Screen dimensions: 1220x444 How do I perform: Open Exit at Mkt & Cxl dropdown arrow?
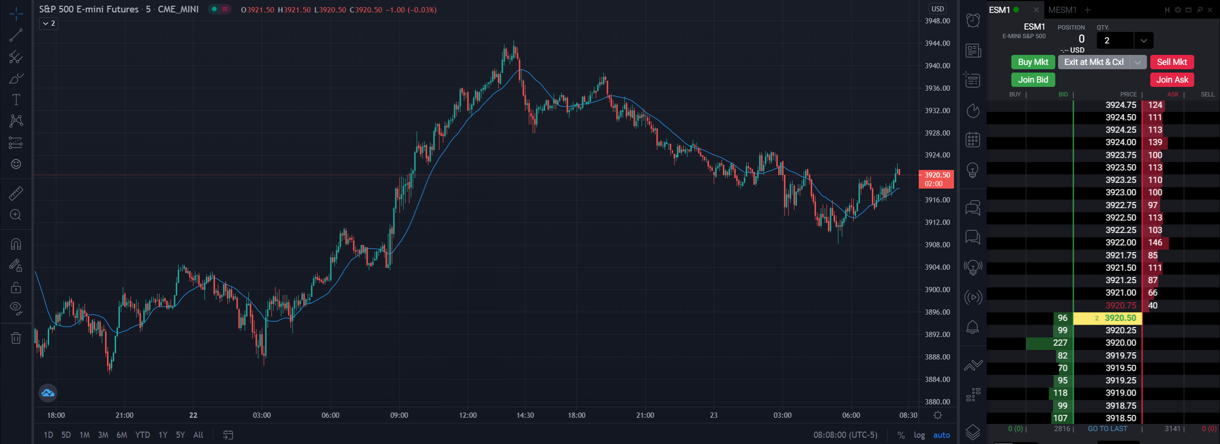pos(1138,62)
